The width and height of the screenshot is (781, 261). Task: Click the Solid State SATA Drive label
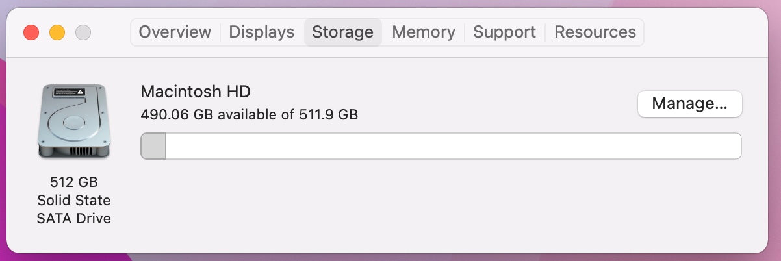click(73, 209)
